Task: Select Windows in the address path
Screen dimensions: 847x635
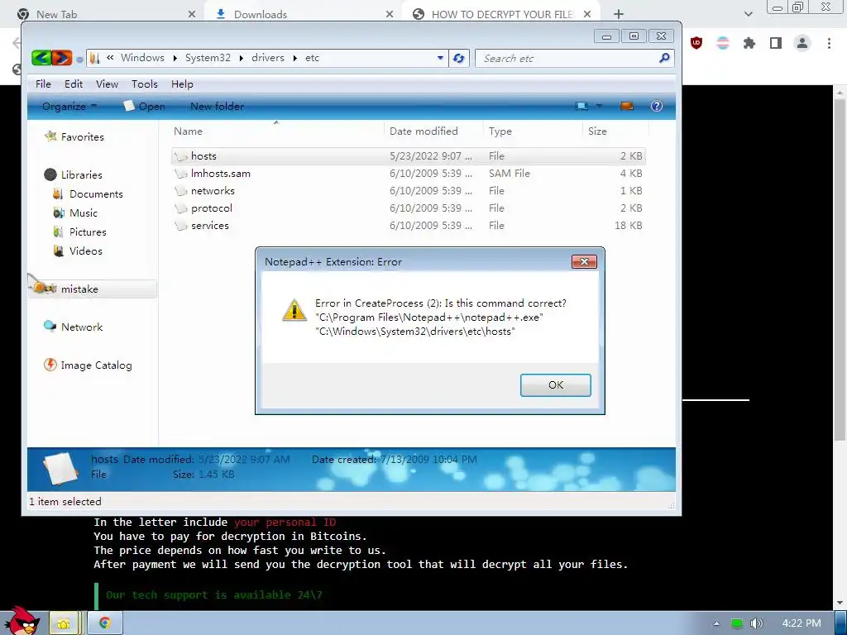Action: click(142, 58)
